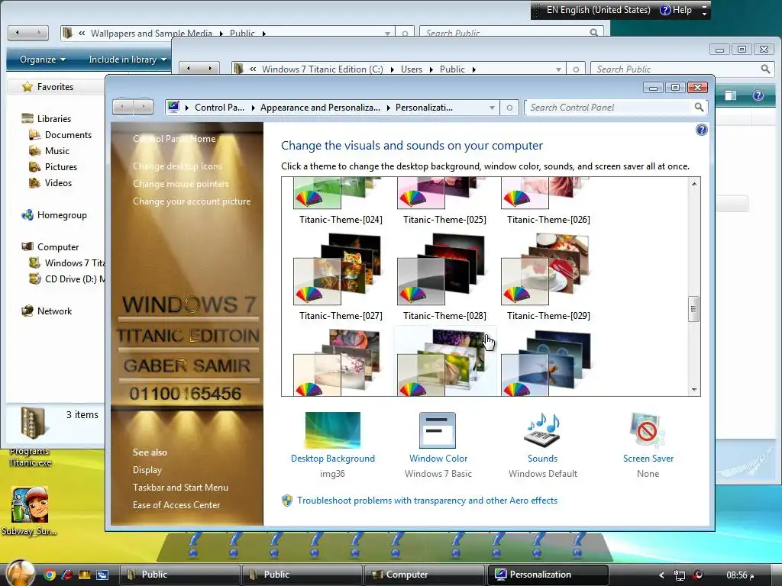This screenshot has width=782, height=586.
Task: Click Users breadcrumb in second Public window
Action: click(x=412, y=69)
